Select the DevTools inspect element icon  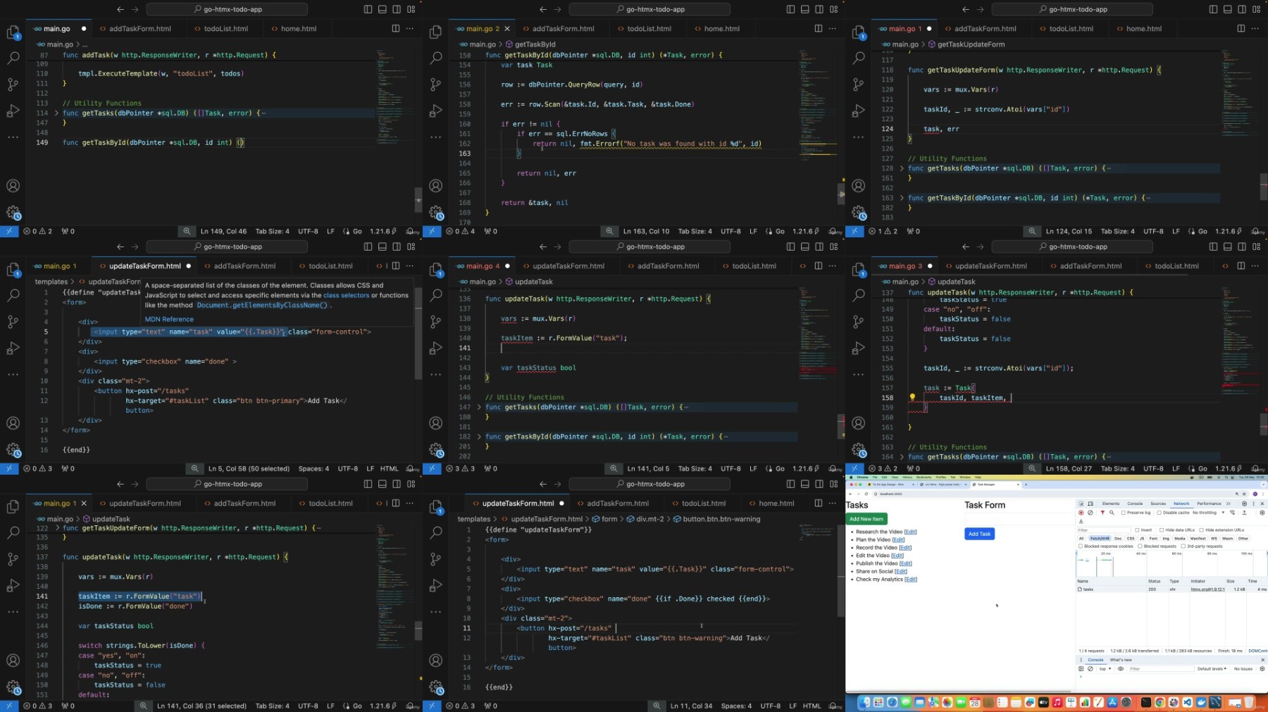pyautogui.click(x=1081, y=504)
